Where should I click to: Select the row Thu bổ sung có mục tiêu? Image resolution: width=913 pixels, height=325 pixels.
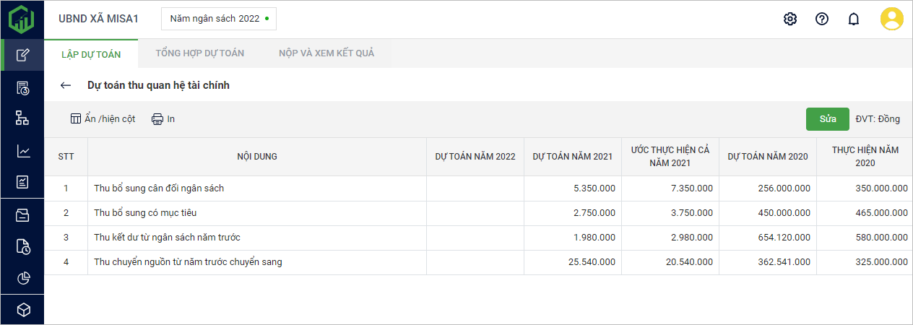145,213
